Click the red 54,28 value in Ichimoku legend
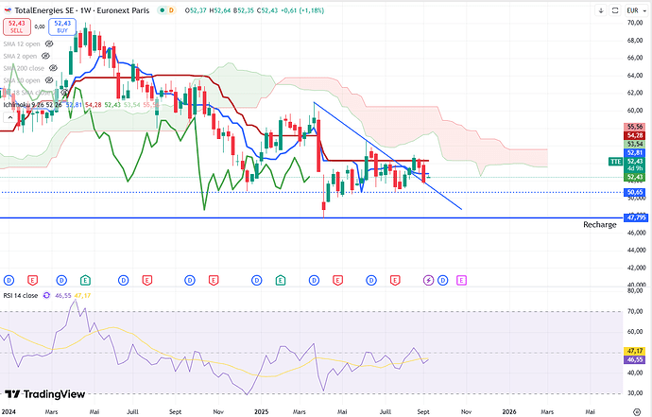 [x=94, y=105]
